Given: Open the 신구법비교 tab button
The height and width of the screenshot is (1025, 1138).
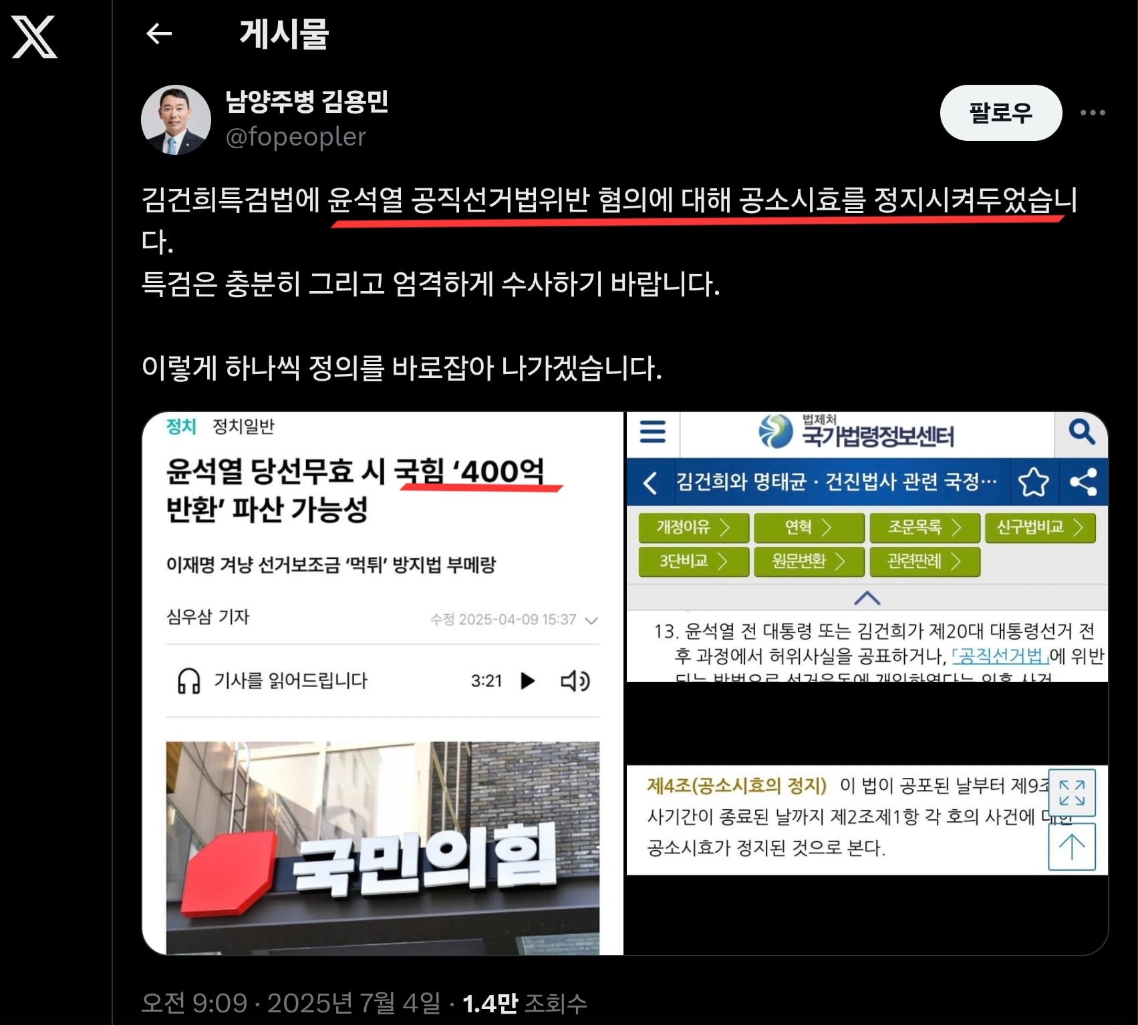Looking at the screenshot, I should (x=1040, y=528).
